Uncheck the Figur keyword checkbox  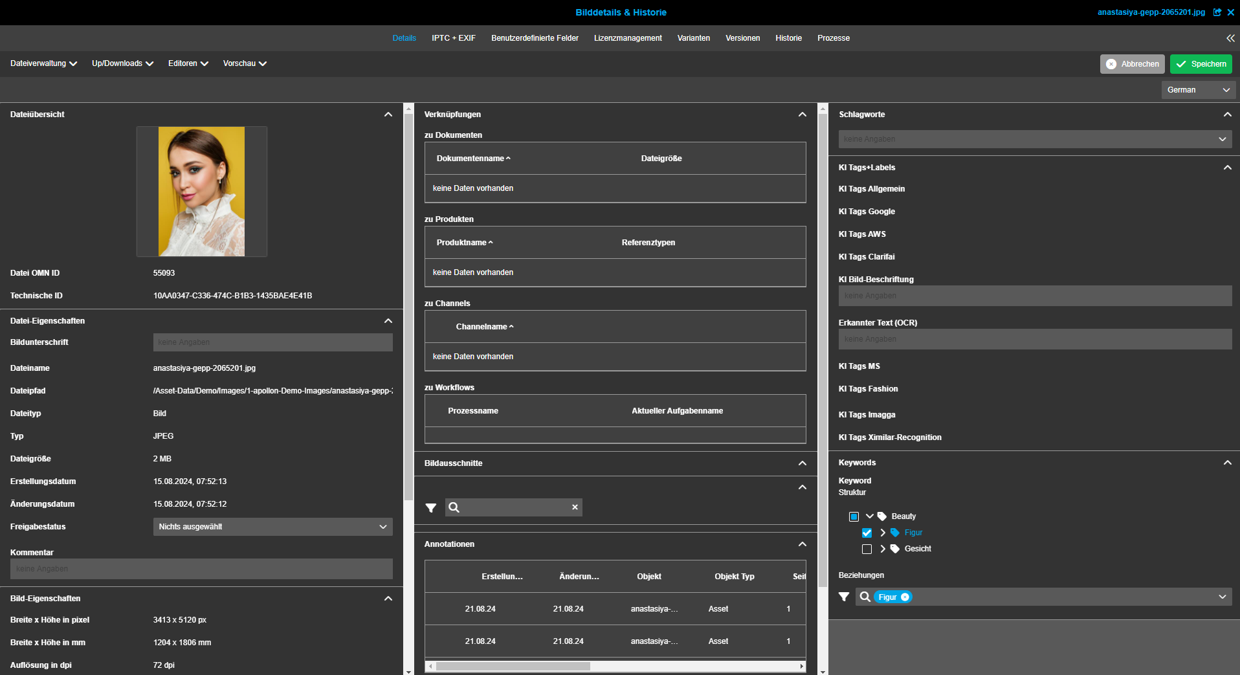click(x=867, y=533)
